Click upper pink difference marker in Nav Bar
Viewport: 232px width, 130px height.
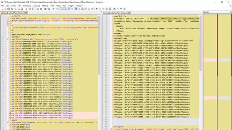pyautogui.click(x=210, y=60)
